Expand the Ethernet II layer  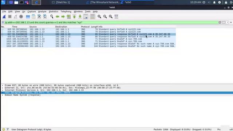tap(3, 88)
